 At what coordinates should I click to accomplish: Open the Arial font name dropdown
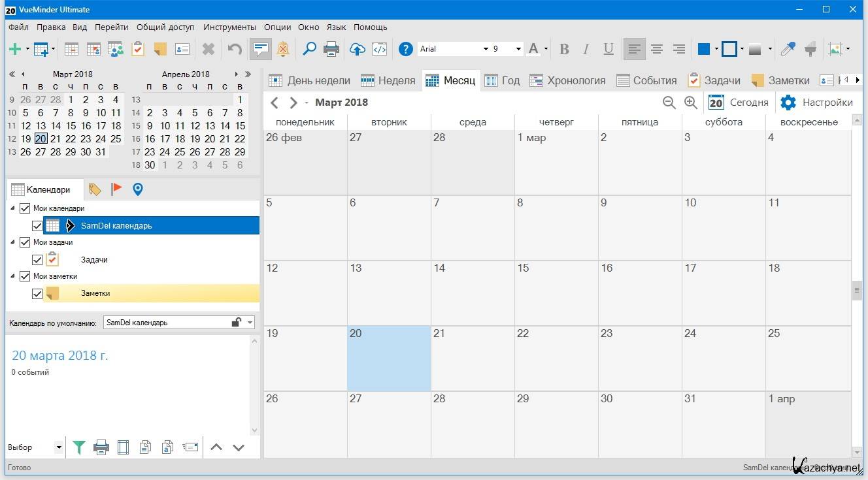point(486,49)
